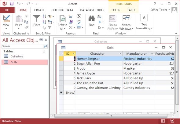Click the Select cursor icon
180x124 pixels.
99,27
